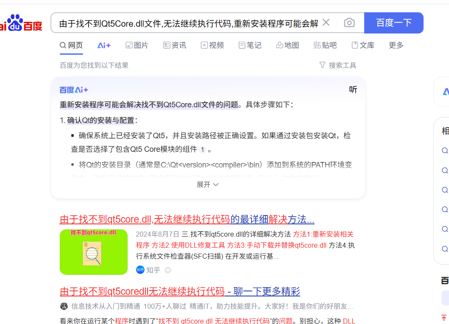Switch to the AI+ tab
The height and width of the screenshot is (324, 449).
tap(104, 45)
